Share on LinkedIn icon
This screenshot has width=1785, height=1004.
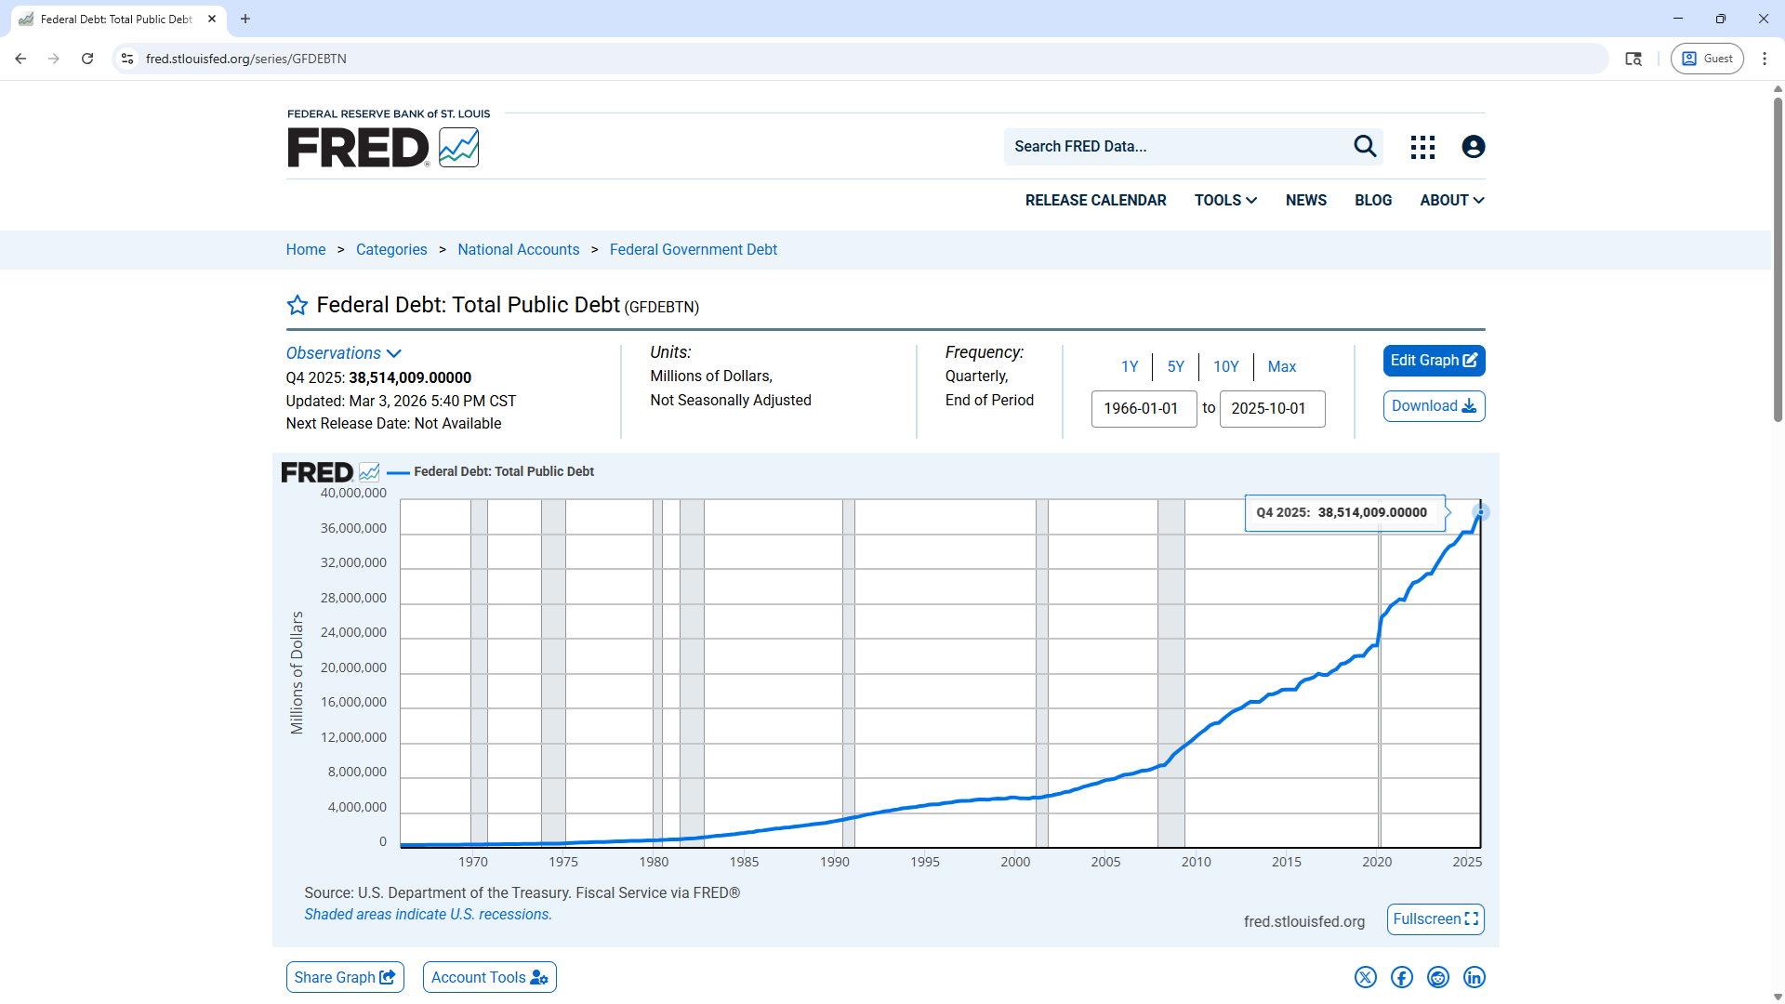[x=1474, y=977]
